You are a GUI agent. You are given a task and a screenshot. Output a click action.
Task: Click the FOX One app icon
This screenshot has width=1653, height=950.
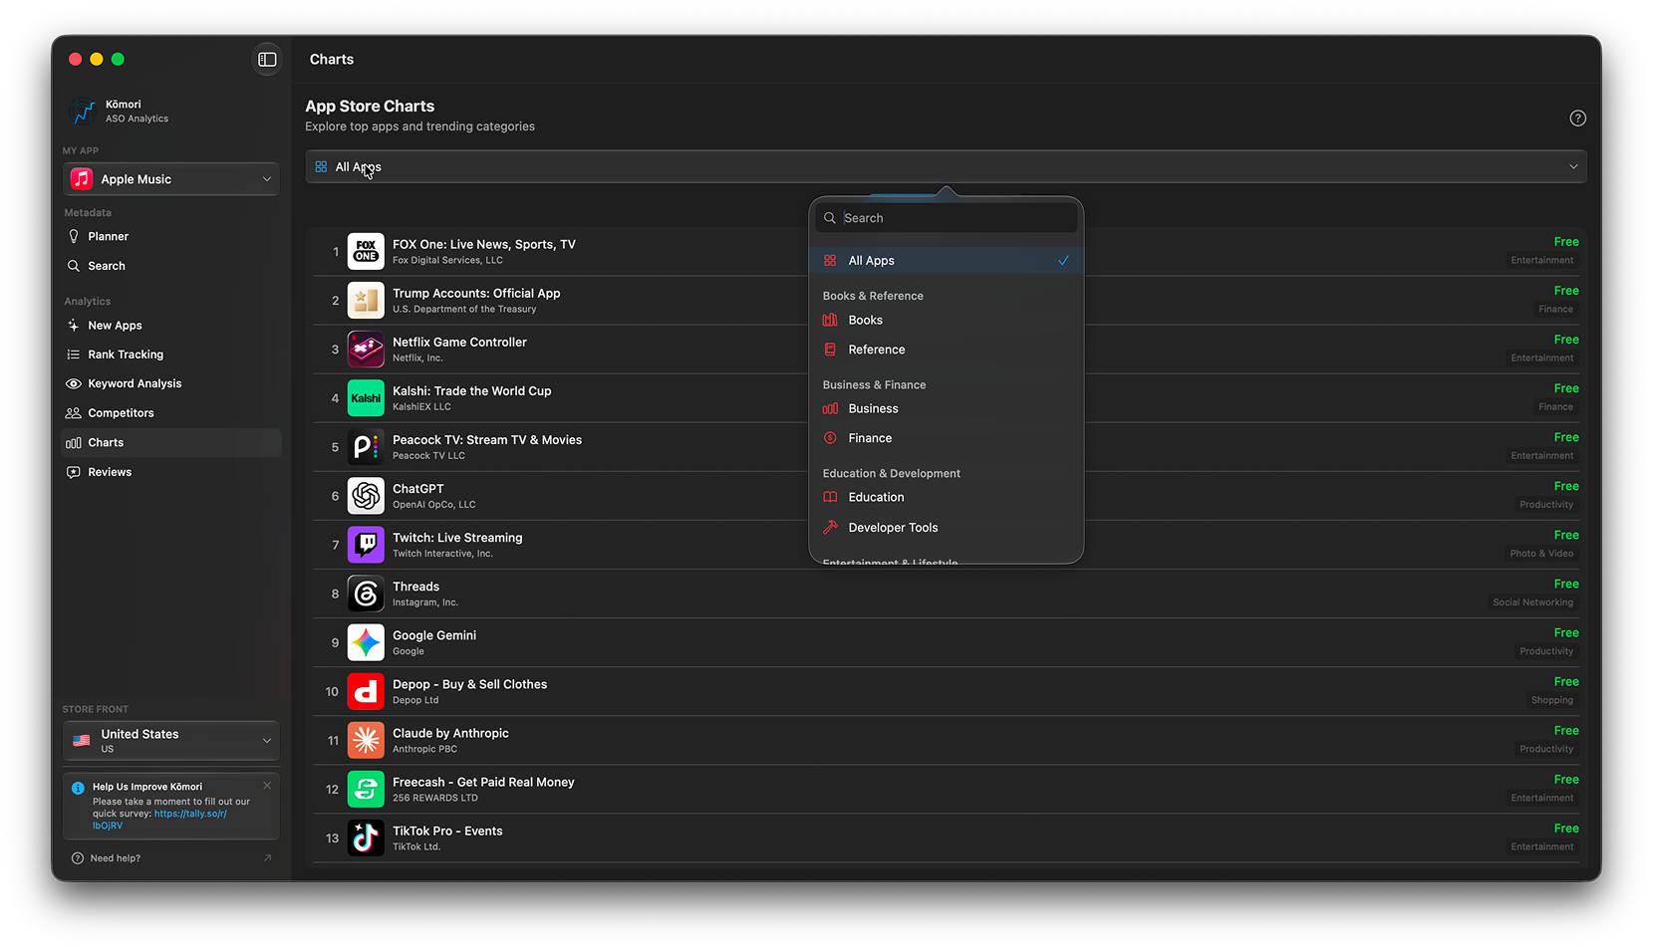pos(366,252)
